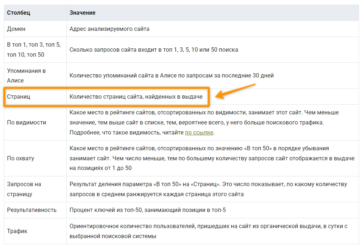The height and width of the screenshot is (246, 363).
Task: Click "Процент ключей из топ-50" description
Action: 147,210
